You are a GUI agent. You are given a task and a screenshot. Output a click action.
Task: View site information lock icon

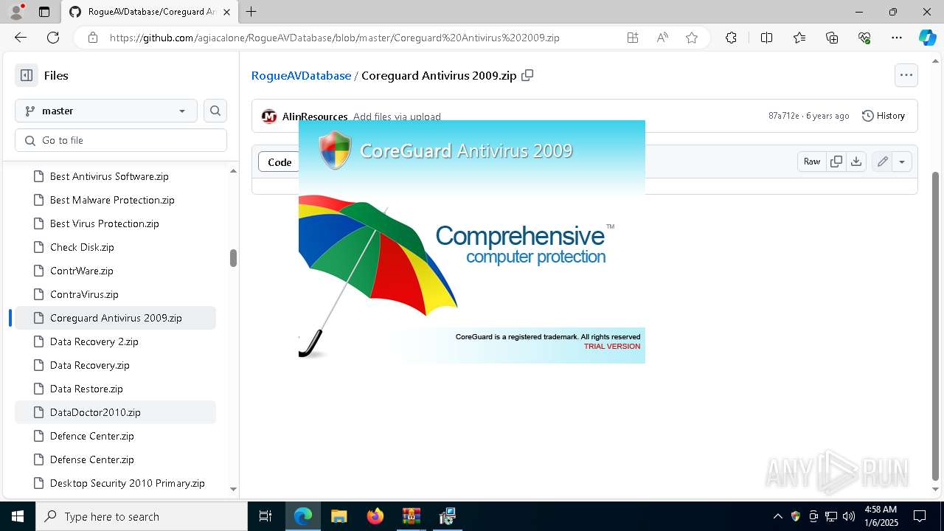coord(92,38)
